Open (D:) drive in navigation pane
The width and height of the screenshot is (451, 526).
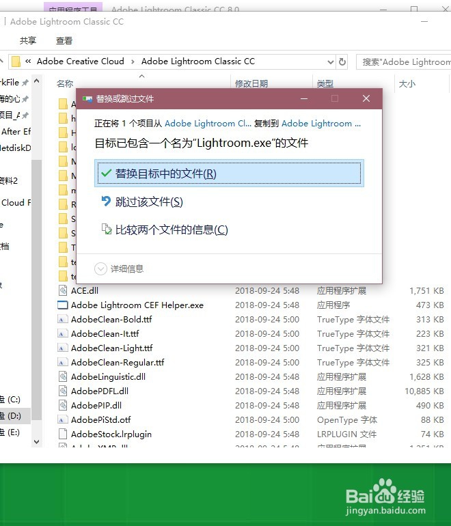coord(10,416)
